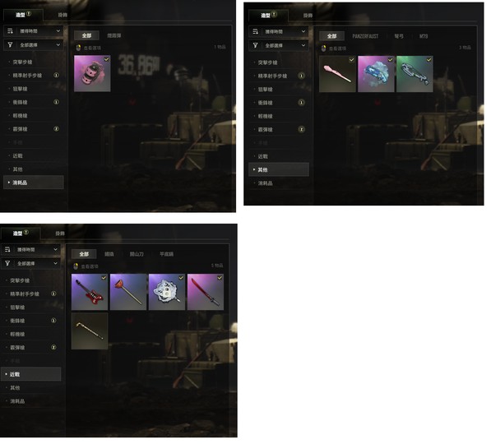Select the pink smoke grenade skin

(92, 73)
